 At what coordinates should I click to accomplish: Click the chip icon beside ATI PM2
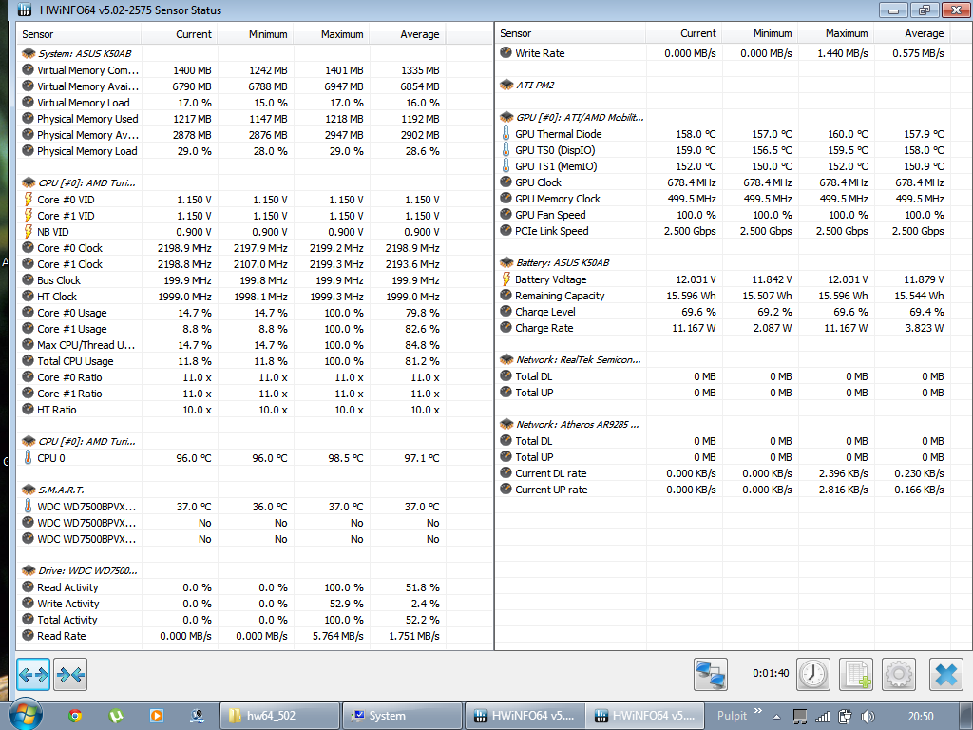point(506,85)
